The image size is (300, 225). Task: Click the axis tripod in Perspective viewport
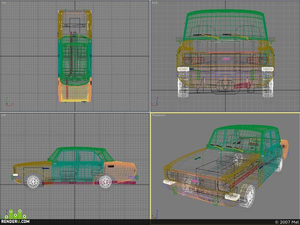point(155,214)
